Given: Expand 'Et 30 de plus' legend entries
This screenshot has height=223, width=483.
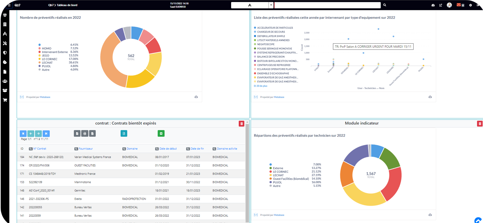Looking at the screenshot, I should [x=261, y=86].
